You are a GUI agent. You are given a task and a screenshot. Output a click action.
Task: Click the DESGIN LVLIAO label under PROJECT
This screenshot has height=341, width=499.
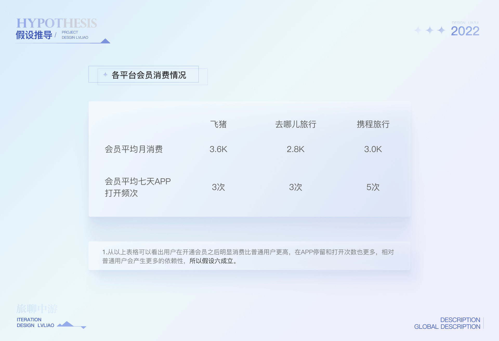[x=75, y=37]
